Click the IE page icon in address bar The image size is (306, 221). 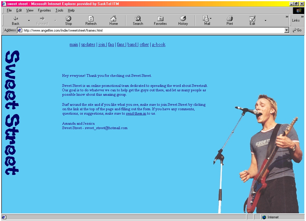coord(20,30)
